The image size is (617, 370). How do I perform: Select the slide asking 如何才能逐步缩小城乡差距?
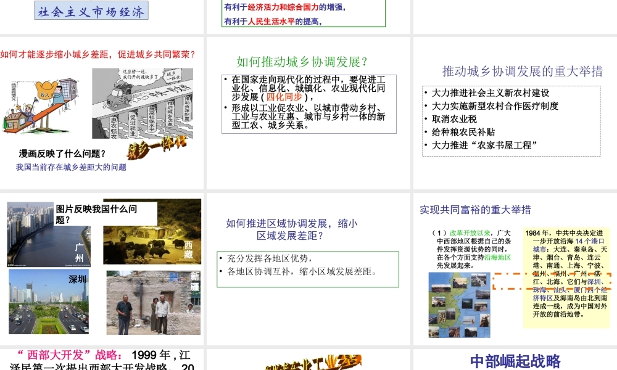coord(102,113)
